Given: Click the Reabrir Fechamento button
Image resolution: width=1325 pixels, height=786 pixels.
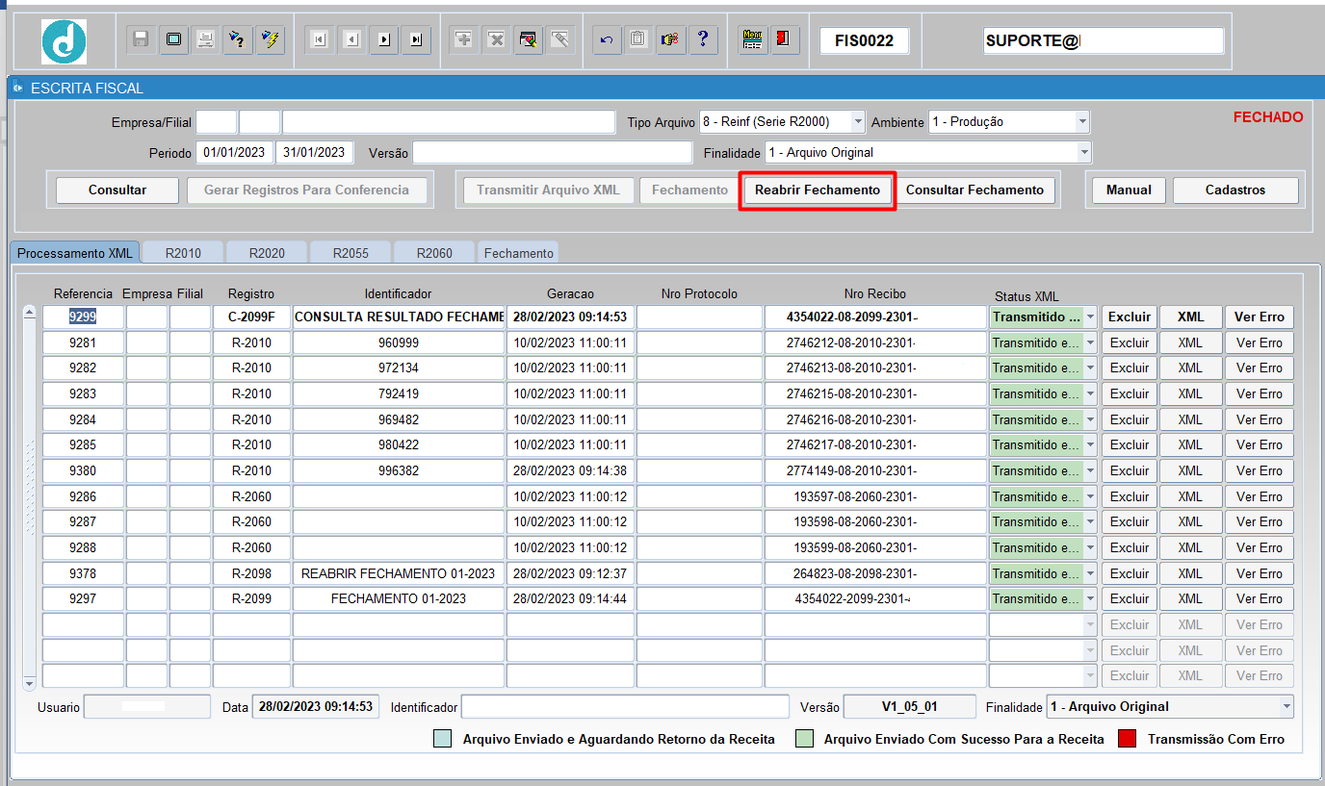Looking at the screenshot, I should [x=818, y=190].
